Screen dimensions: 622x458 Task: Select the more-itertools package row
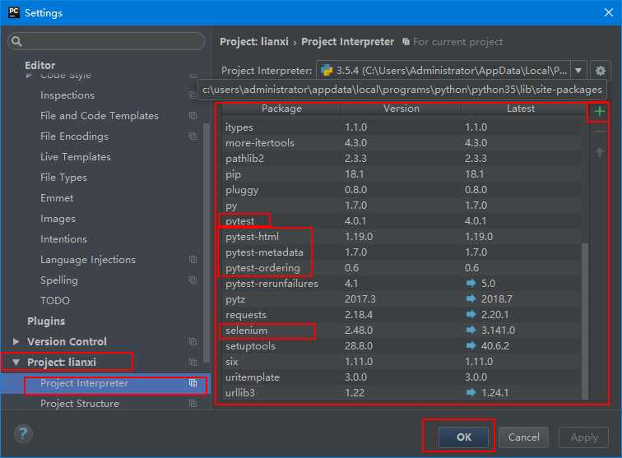(x=402, y=143)
